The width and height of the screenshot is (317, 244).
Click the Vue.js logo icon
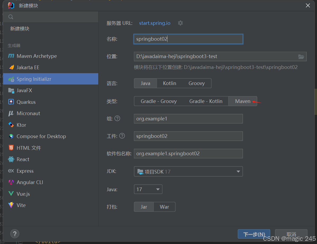tap(11, 194)
